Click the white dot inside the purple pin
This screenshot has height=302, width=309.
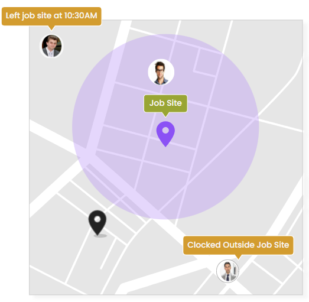tap(165, 130)
